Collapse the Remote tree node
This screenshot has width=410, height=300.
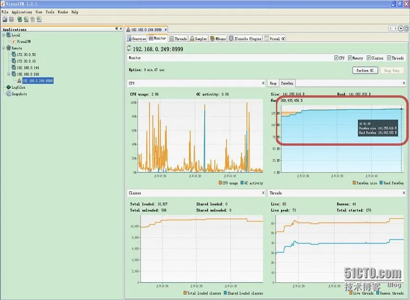tap(3, 48)
